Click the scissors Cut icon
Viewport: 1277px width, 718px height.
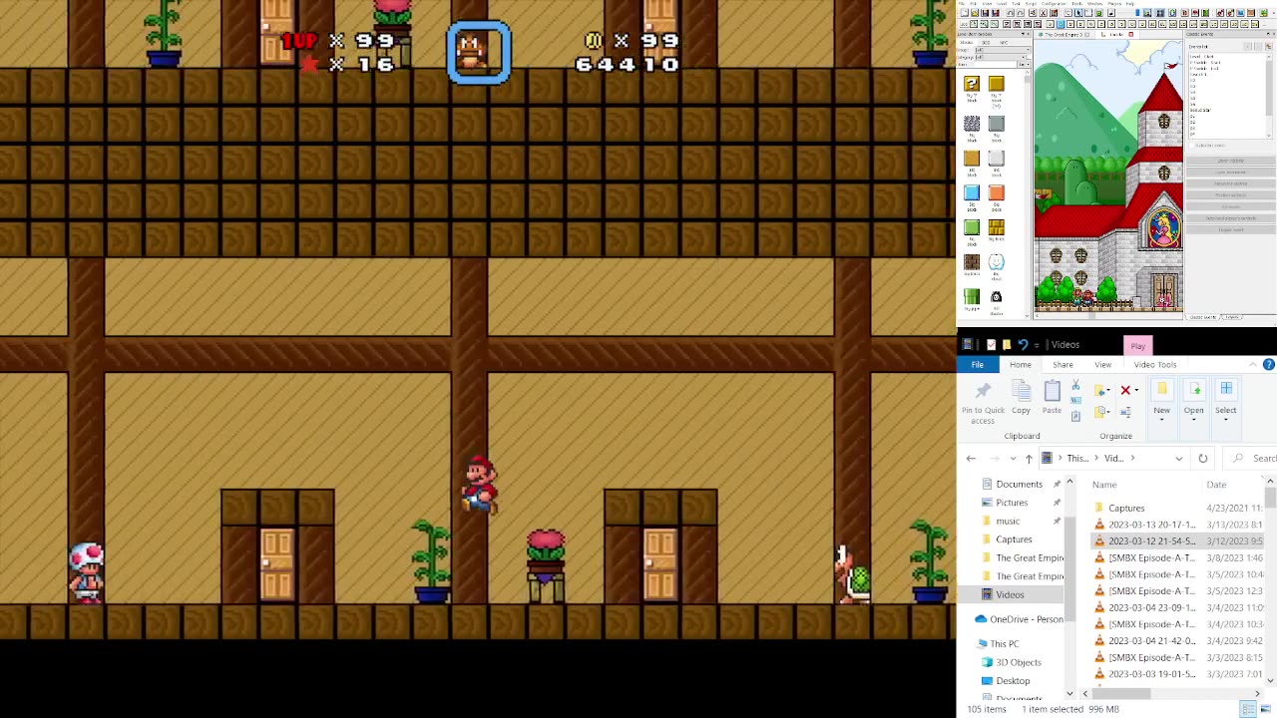coord(1075,385)
